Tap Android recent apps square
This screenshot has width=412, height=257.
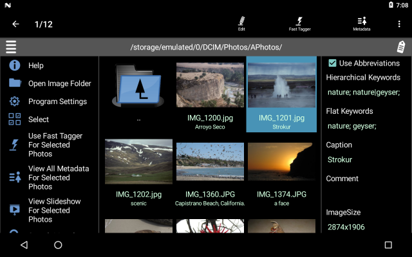coord(388,245)
